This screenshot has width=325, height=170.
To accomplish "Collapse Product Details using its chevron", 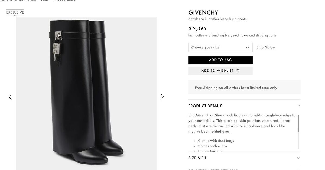I will (298, 106).
